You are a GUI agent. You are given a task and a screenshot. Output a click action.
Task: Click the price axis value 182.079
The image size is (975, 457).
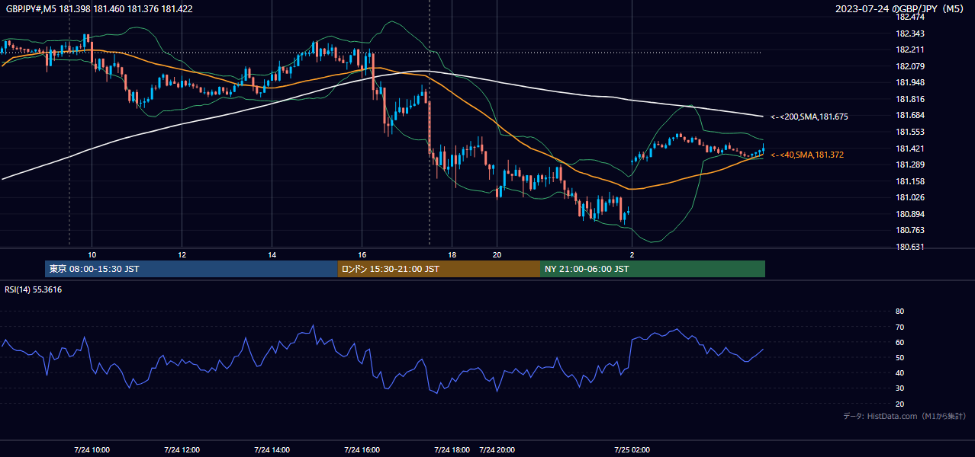[909, 66]
